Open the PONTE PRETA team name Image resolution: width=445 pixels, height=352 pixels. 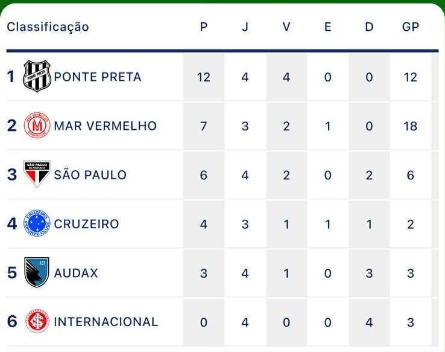click(98, 77)
